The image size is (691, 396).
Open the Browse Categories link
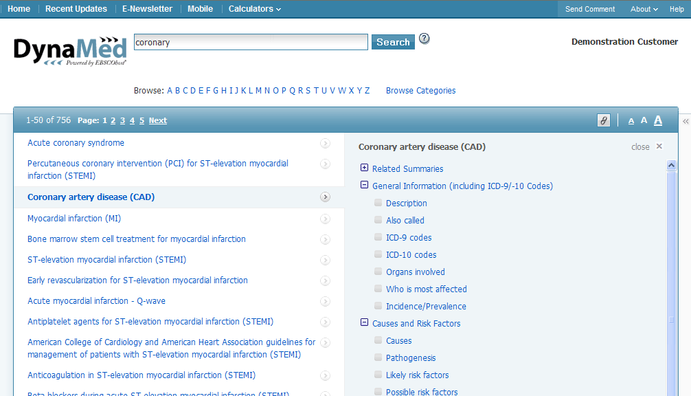tap(421, 90)
